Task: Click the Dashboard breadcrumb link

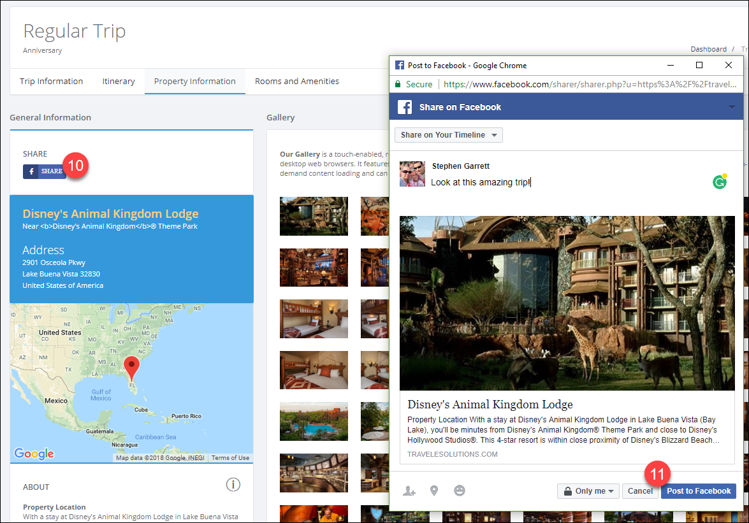Action: pos(709,49)
